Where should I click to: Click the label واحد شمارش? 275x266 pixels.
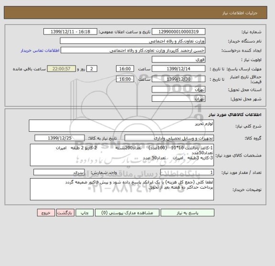tap(104, 173)
